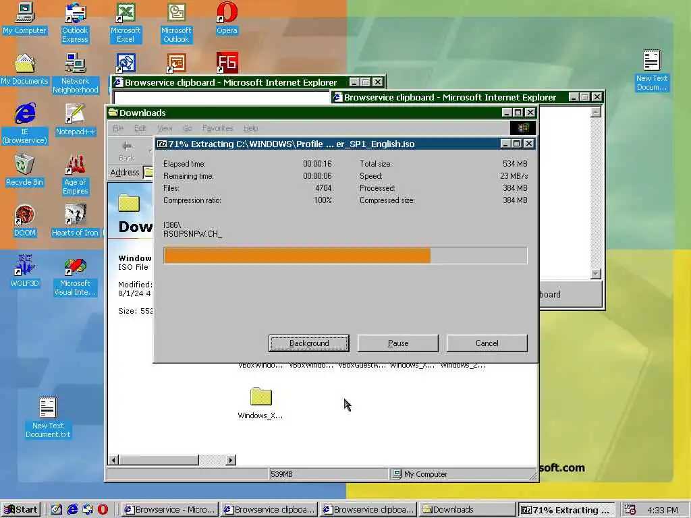Viewport: 691px width, 518px height.
Task: Open the Start menu
Action: (x=21, y=510)
